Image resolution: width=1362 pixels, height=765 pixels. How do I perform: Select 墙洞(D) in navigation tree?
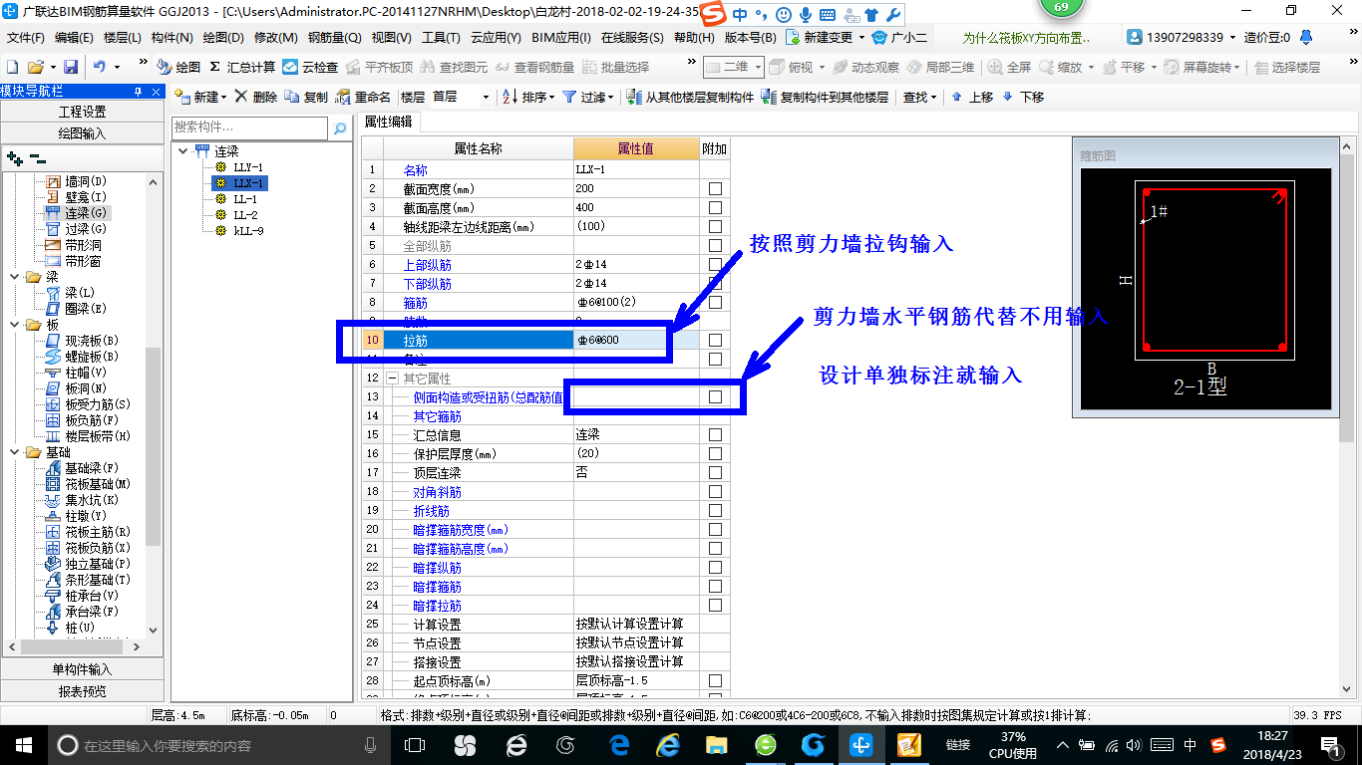click(x=78, y=181)
